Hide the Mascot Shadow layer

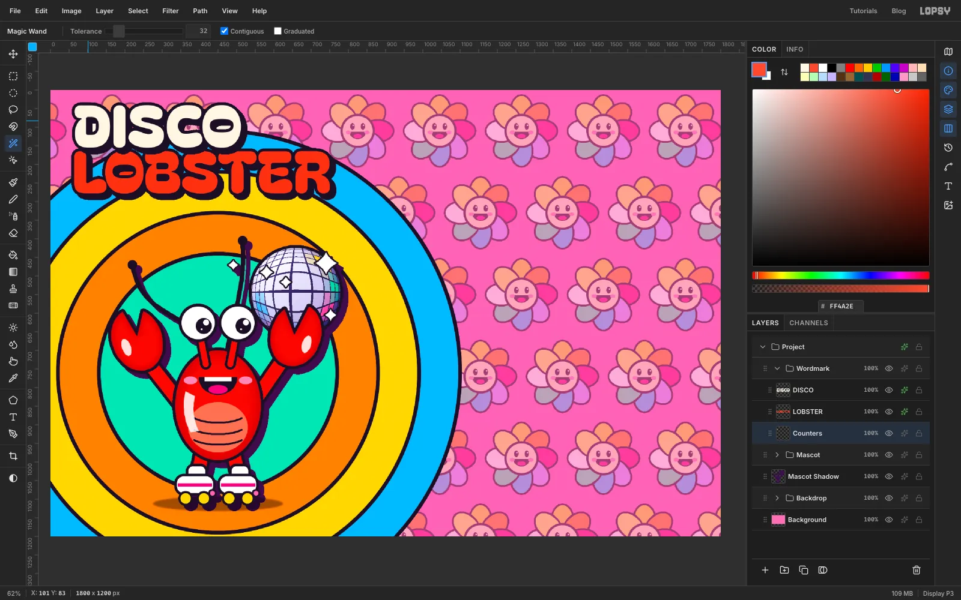coord(889,476)
